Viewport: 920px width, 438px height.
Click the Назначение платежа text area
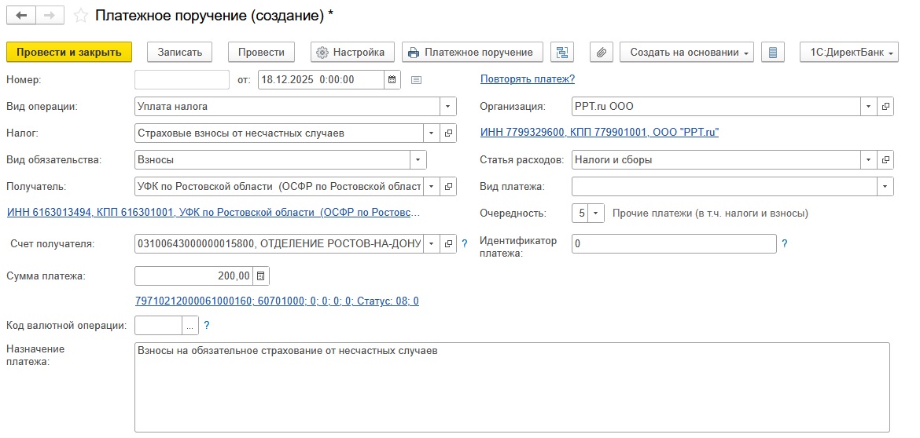click(512, 387)
